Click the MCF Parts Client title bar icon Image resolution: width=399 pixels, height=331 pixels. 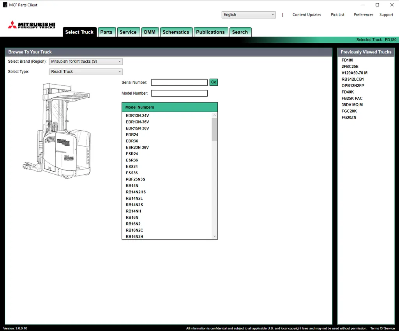click(x=5, y=5)
